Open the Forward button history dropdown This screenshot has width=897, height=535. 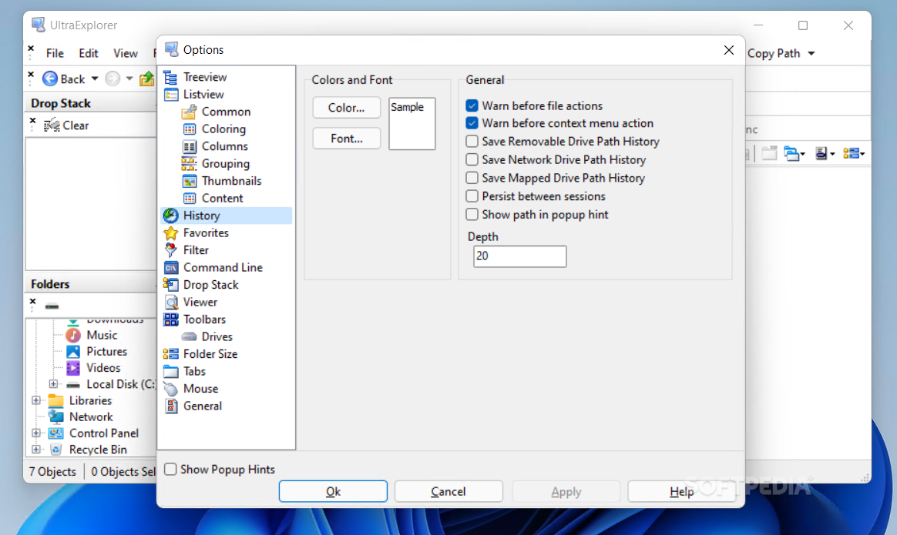[x=129, y=79]
